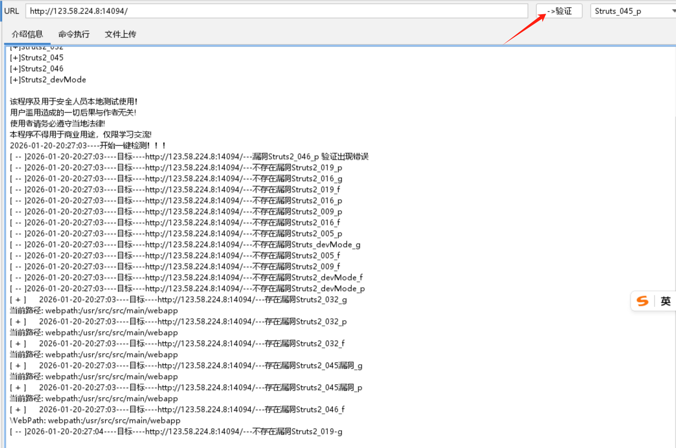Screen dimensions: 676x448
Task: Click the 不存在漏洞Struts2_009_p log line
Action: (176, 212)
